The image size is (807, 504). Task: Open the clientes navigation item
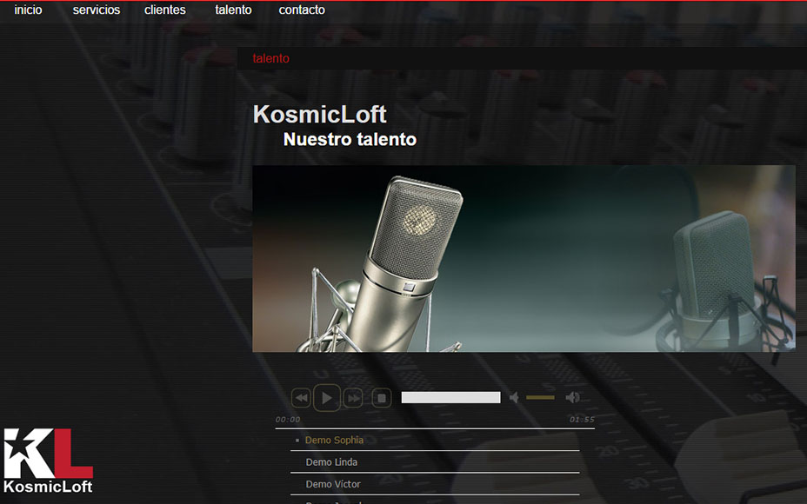165,10
